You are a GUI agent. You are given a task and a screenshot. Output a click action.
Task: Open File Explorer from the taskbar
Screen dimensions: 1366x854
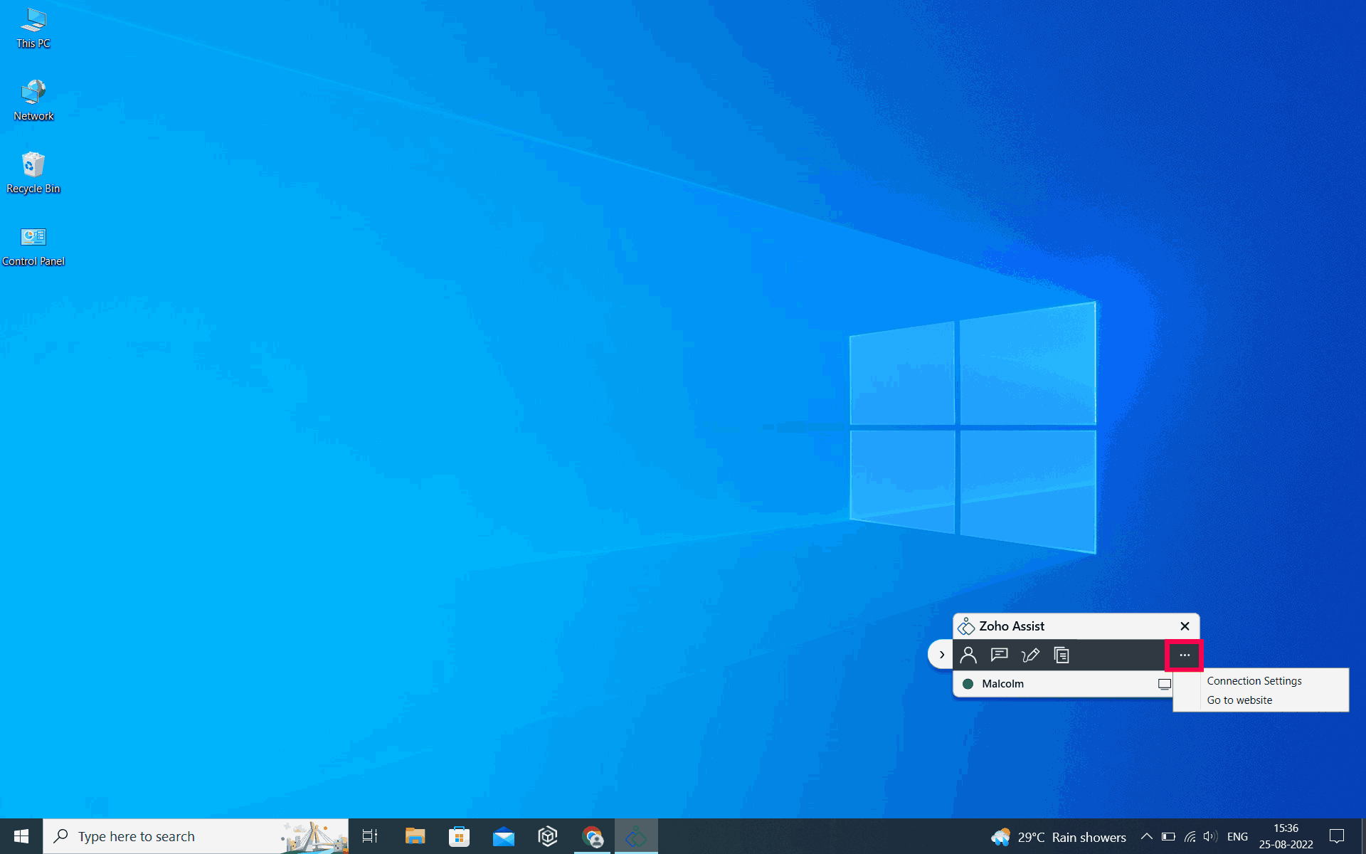point(415,836)
